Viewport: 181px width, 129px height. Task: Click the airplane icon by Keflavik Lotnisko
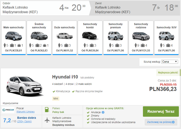(x=47, y=120)
